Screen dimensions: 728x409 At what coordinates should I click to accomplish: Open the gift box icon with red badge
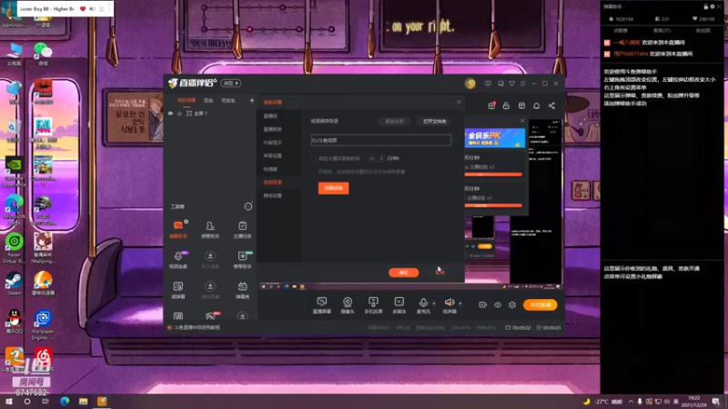coord(491,105)
